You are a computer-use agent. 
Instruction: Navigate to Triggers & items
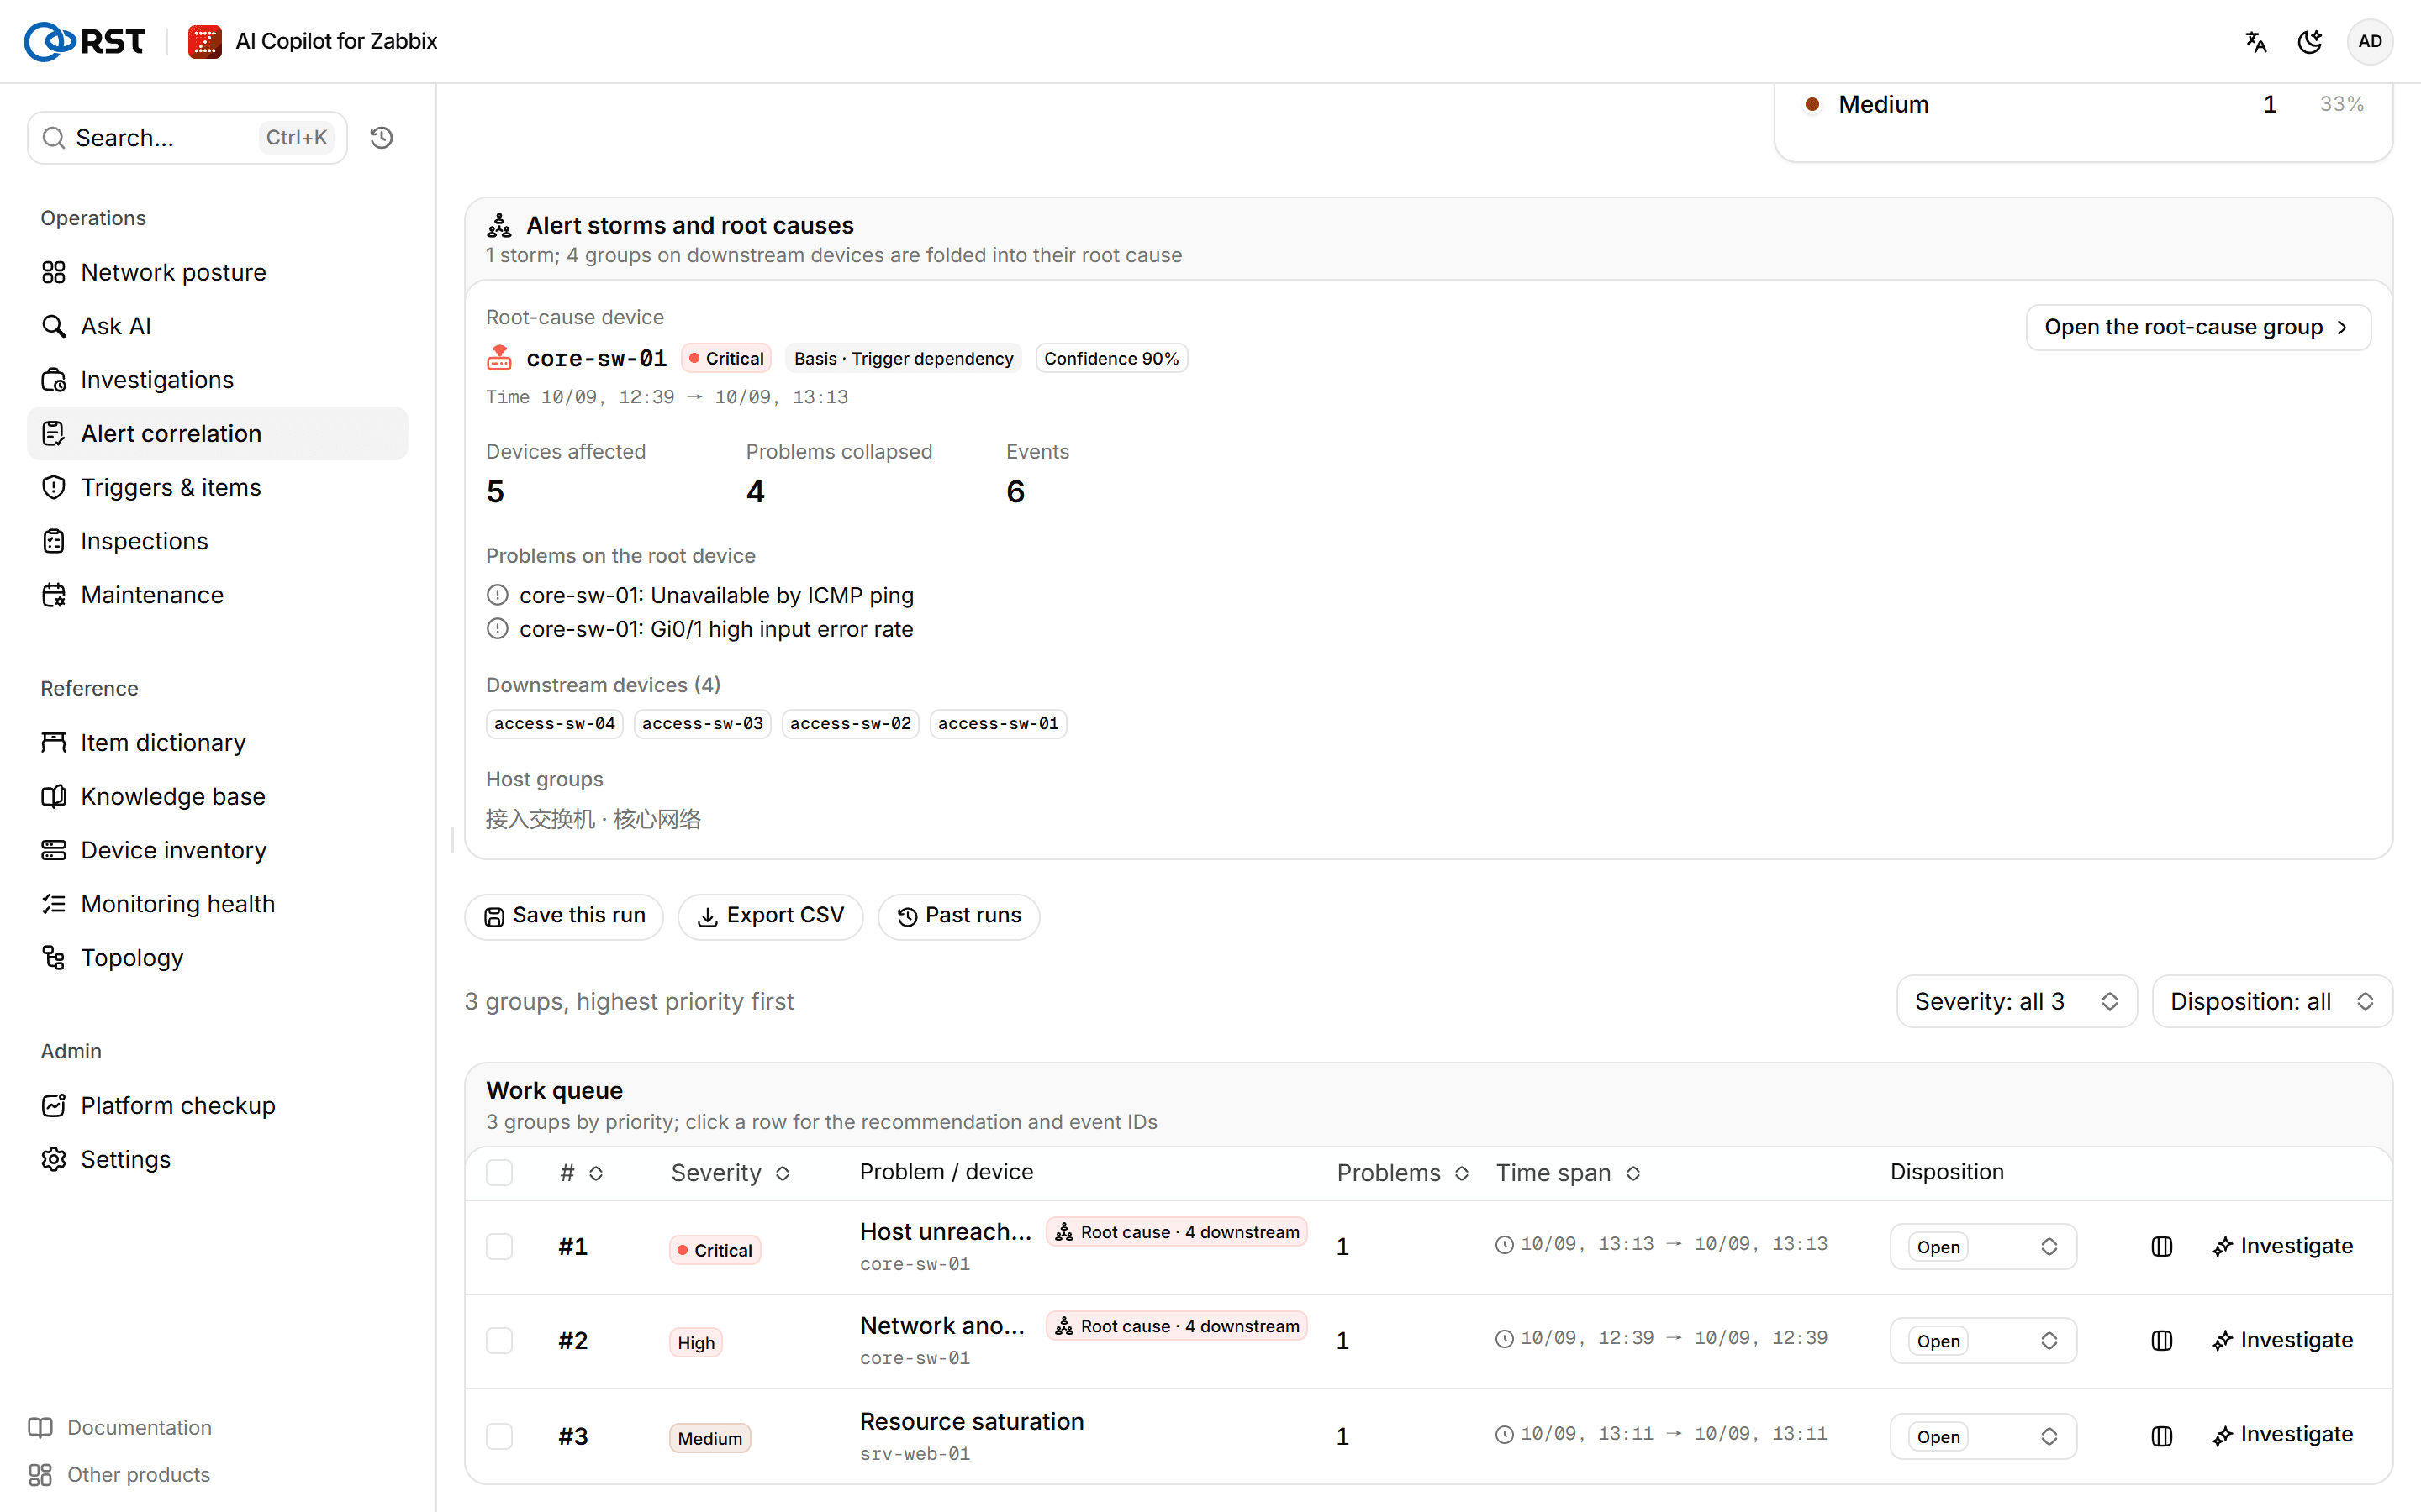pyautogui.click(x=217, y=487)
